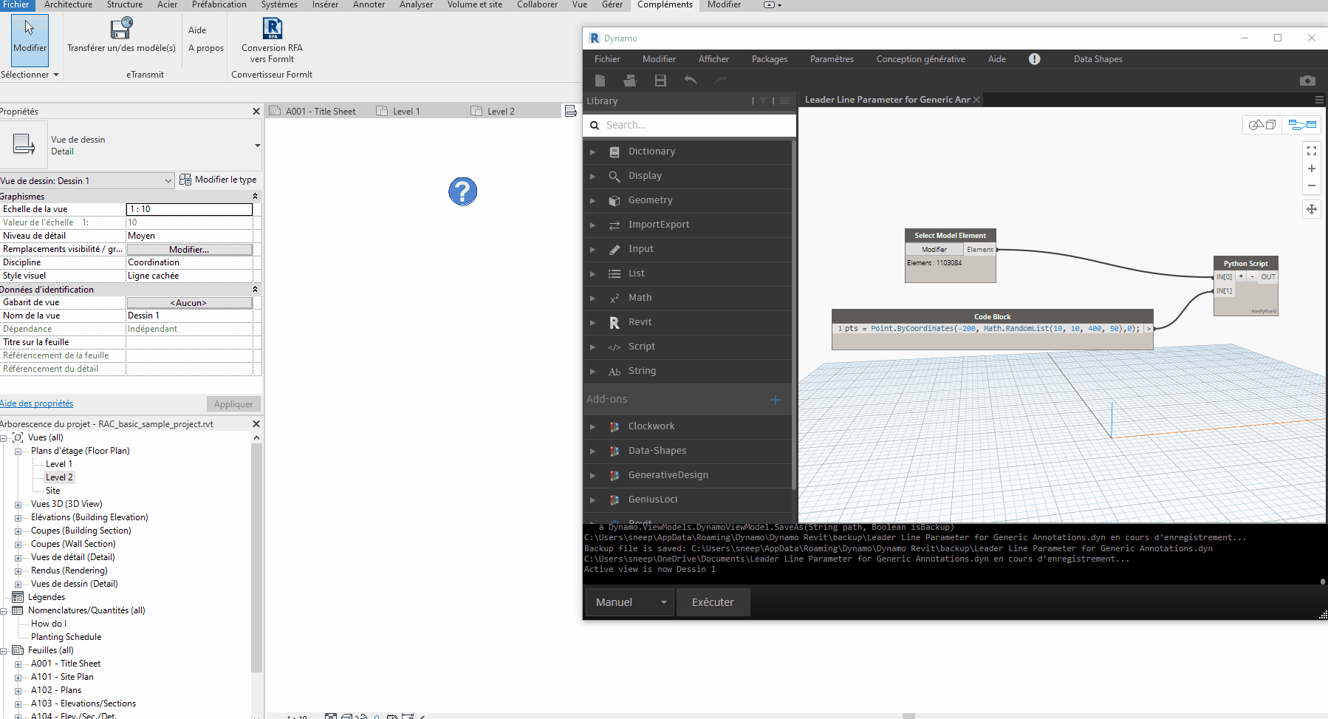
Task: Open the Compléments ribbon tab
Action: 665,4
